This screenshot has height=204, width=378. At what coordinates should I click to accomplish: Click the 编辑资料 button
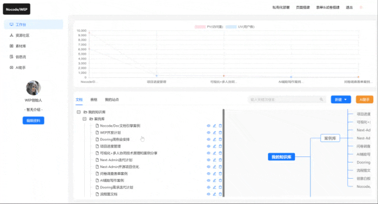[x=33, y=120]
